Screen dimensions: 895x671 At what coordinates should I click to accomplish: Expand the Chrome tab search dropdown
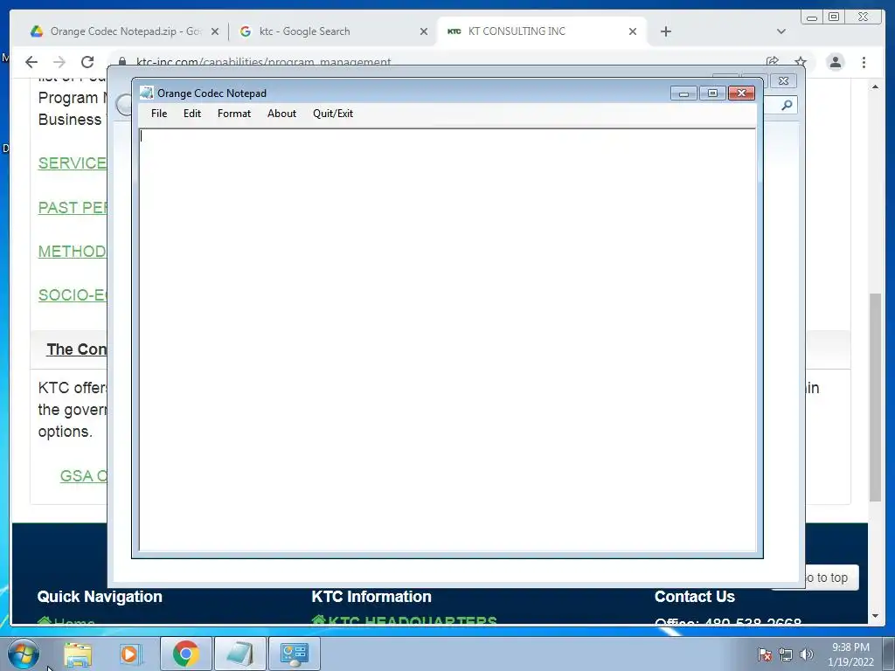pyautogui.click(x=781, y=31)
